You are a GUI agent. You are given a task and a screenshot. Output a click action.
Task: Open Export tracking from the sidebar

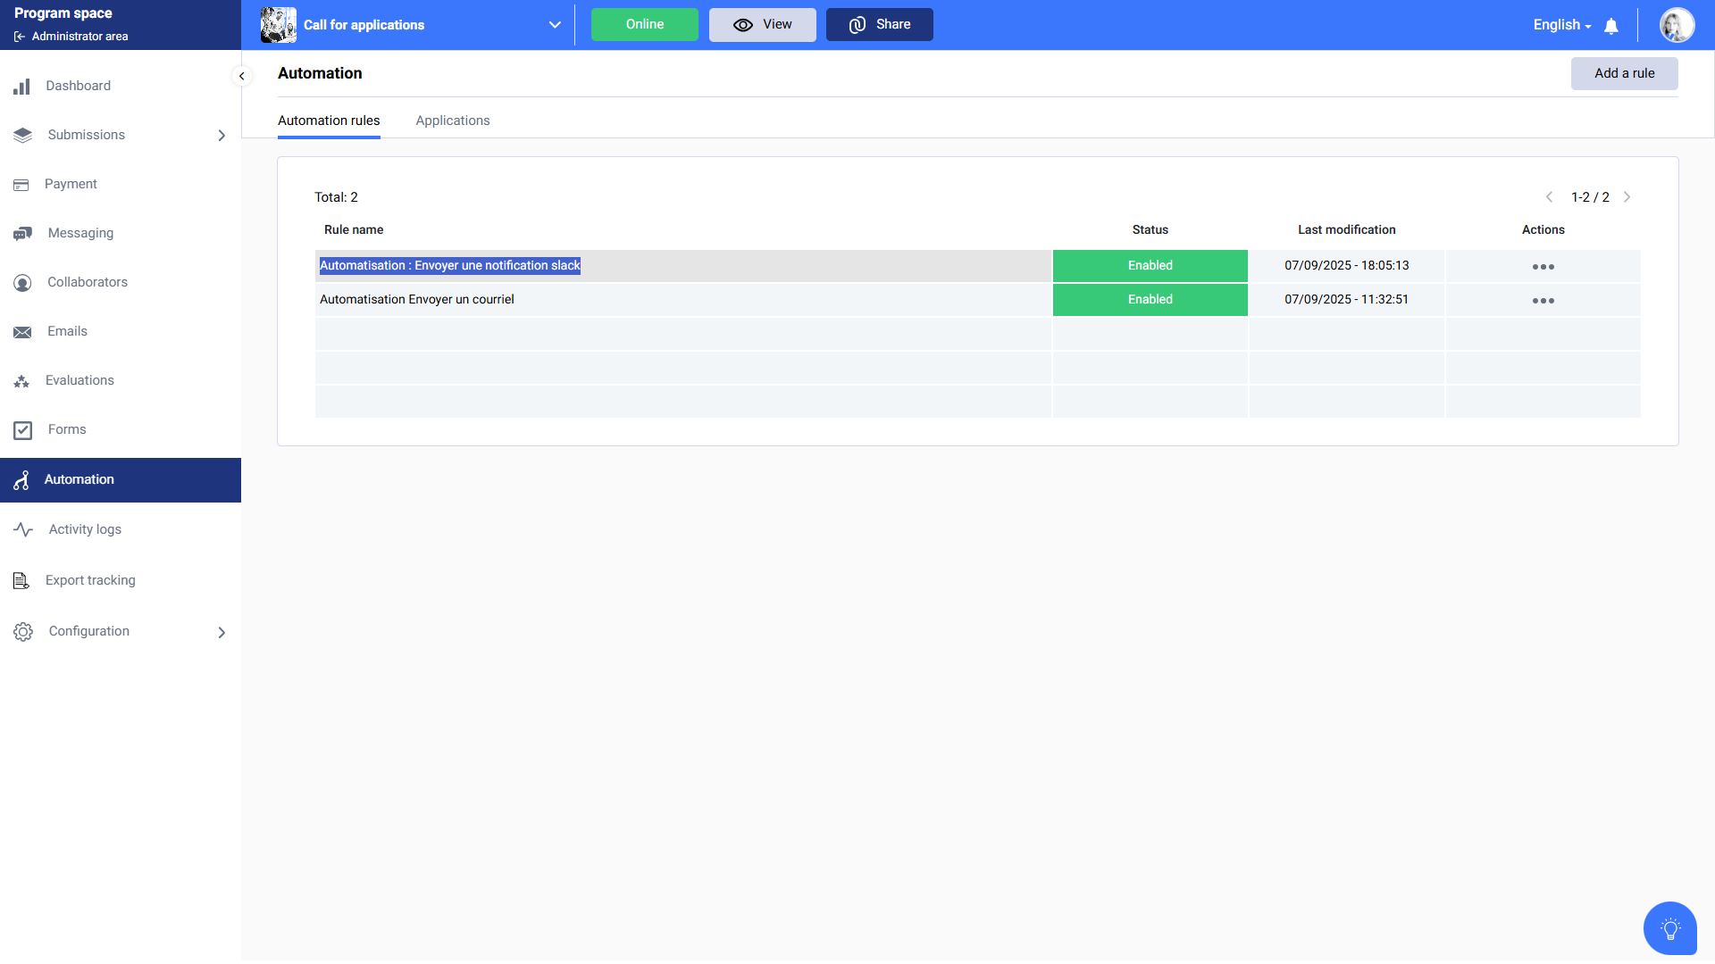(90, 580)
